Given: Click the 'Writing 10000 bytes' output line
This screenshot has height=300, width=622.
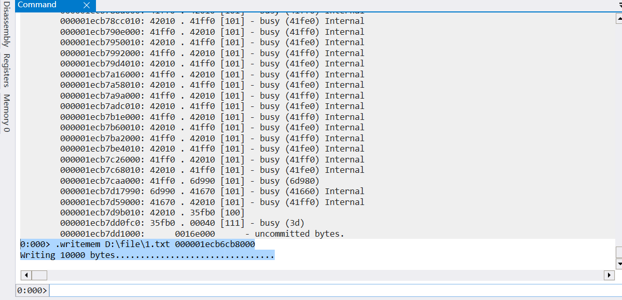Looking at the screenshot, I should pyautogui.click(x=147, y=255).
